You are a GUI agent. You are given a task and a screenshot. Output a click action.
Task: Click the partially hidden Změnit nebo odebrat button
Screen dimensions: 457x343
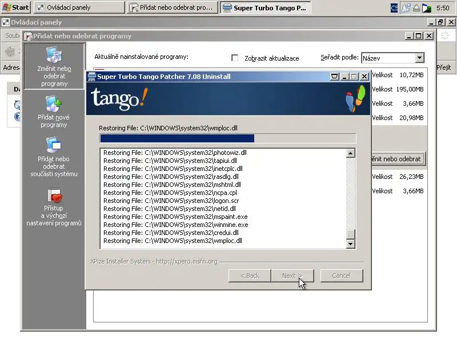[x=398, y=159]
